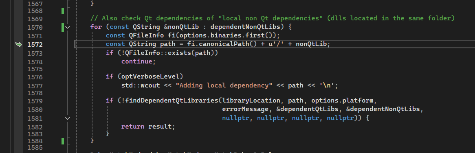The height and width of the screenshot is (153, 475).
Task: Click the return keyword on line 1582
Action: point(133,127)
